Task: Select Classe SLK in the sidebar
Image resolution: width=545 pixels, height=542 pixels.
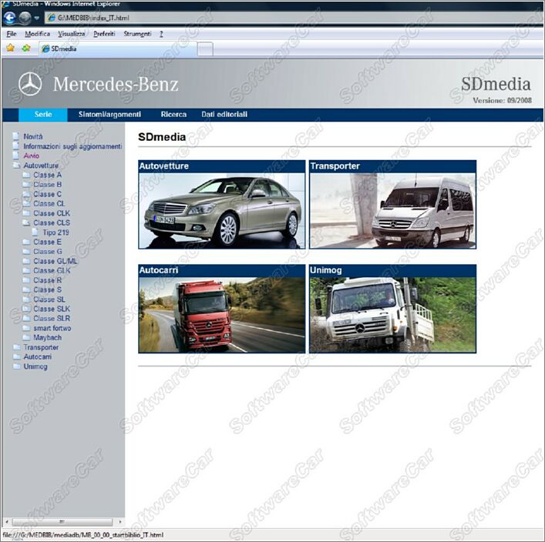Action: tap(49, 309)
